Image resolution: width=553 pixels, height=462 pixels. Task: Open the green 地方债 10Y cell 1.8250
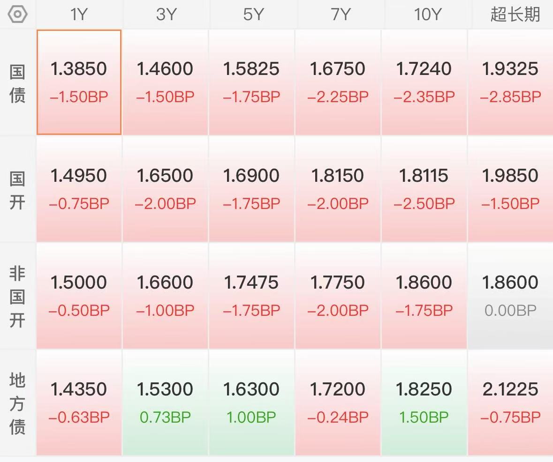[424, 403]
